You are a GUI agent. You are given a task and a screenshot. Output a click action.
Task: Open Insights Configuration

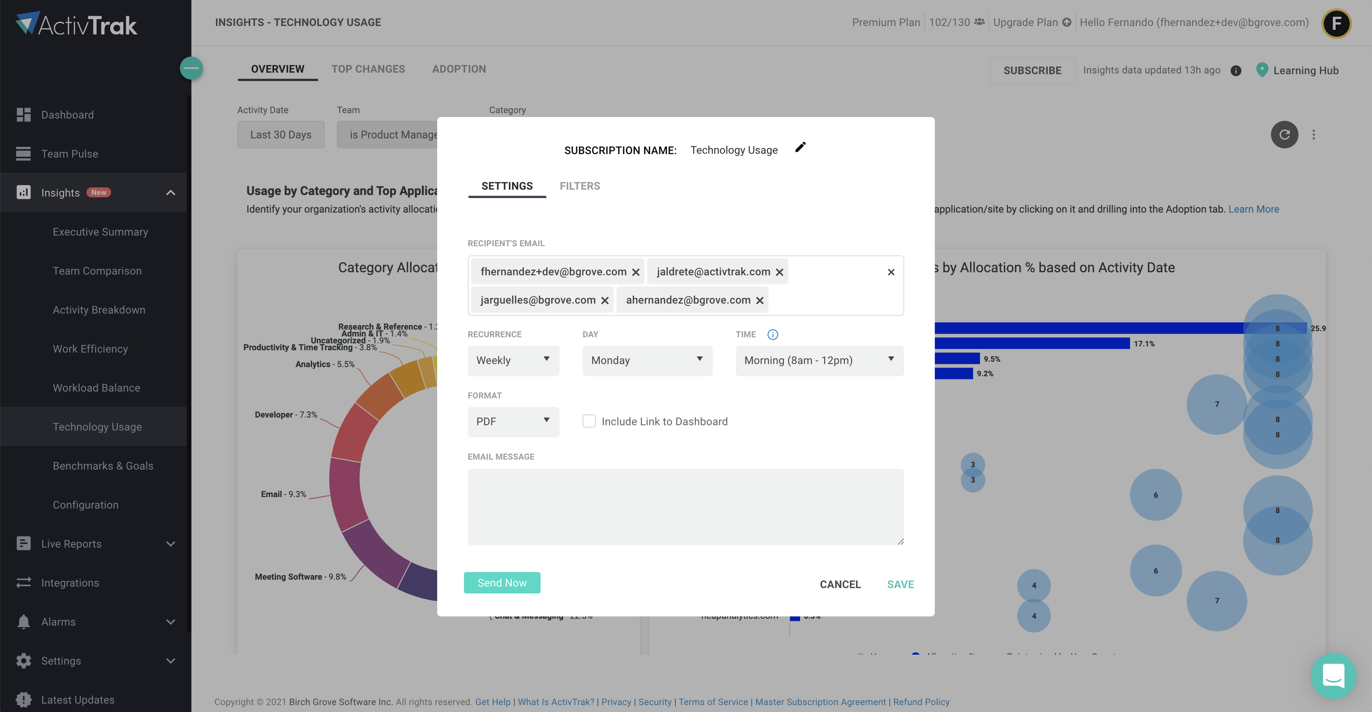click(85, 505)
